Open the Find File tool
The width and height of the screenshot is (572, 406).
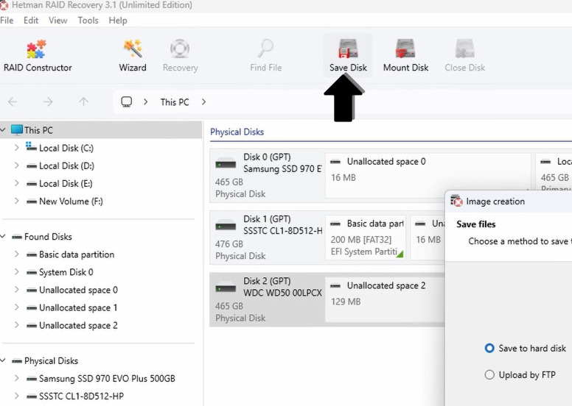click(265, 56)
